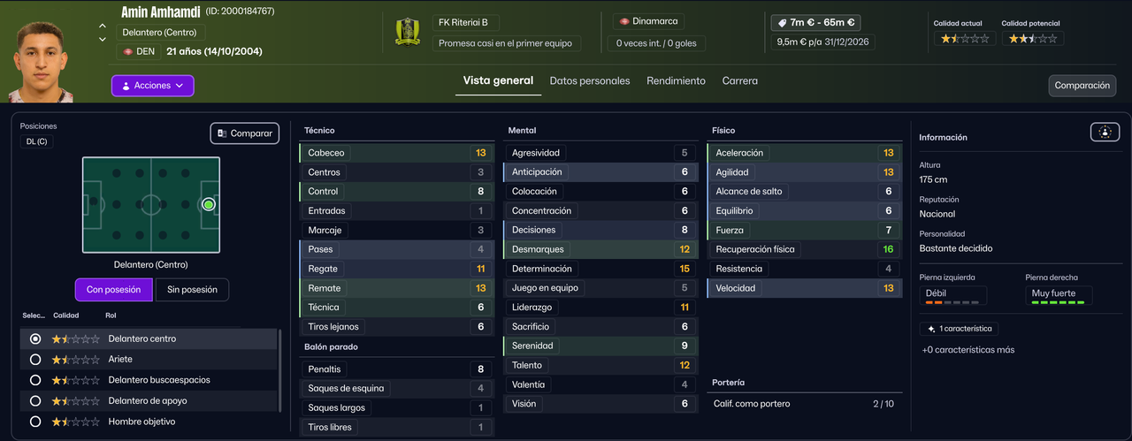Image resolution: width=1132 pixels, height=441 pixels.
Task: Open the Rendimiento tab
Action: tap(676, 80)
